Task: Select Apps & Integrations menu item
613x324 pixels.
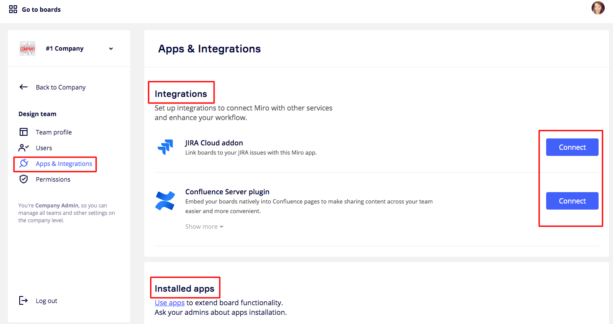Action: (64, 164)
